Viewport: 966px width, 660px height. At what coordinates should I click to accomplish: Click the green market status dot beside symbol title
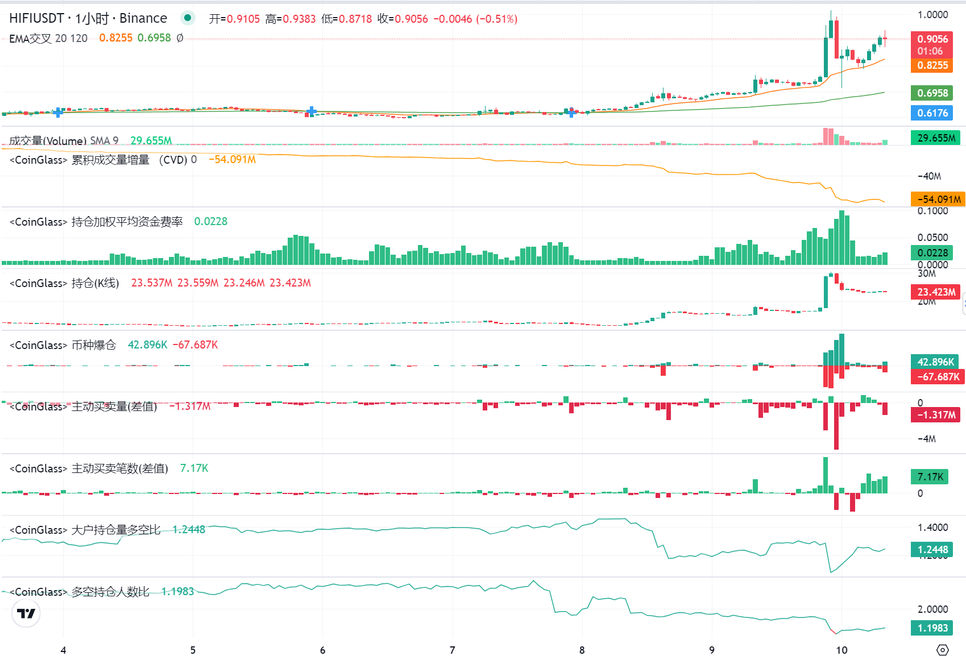click(188, 18)
